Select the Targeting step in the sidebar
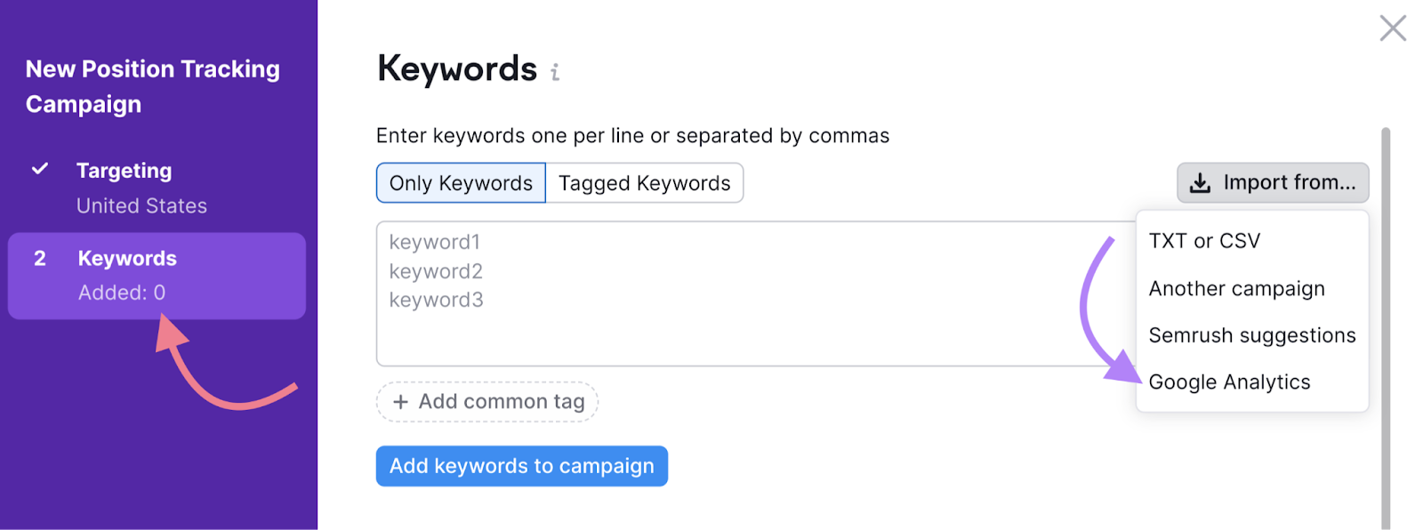Viewport: 1423px width, 530px height. 124,170
